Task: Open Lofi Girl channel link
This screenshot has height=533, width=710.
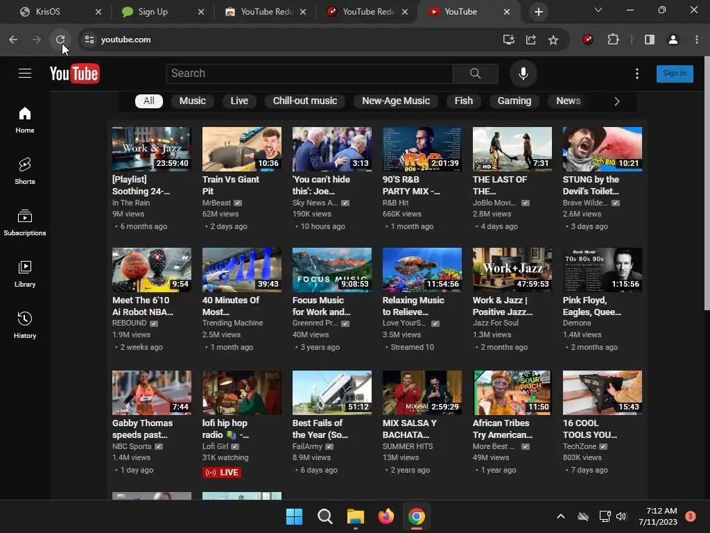Action: click(215, 446)
